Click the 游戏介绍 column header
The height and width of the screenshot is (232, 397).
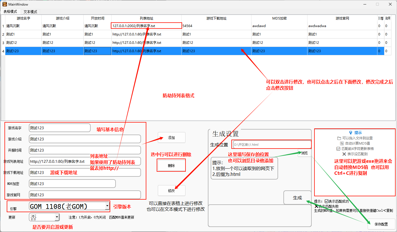[x=63, y=18]
